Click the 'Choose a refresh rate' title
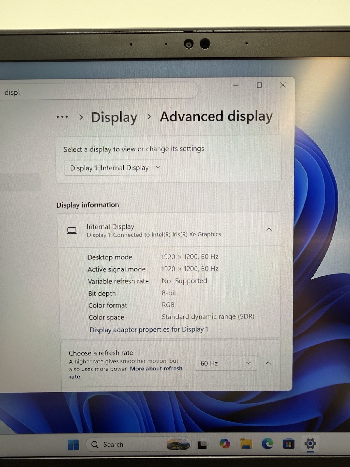Screen dimensions: 350x467 (101, 353)
